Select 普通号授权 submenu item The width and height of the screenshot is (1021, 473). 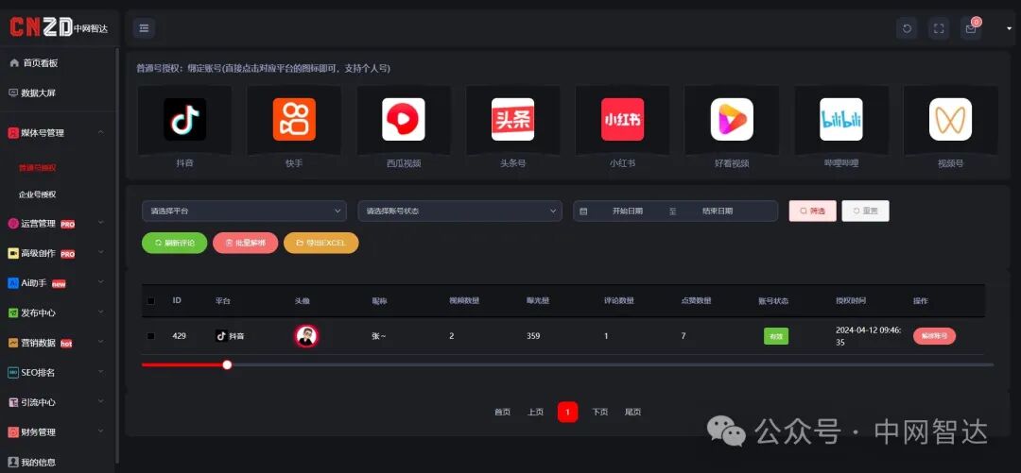tap(37, 168)
